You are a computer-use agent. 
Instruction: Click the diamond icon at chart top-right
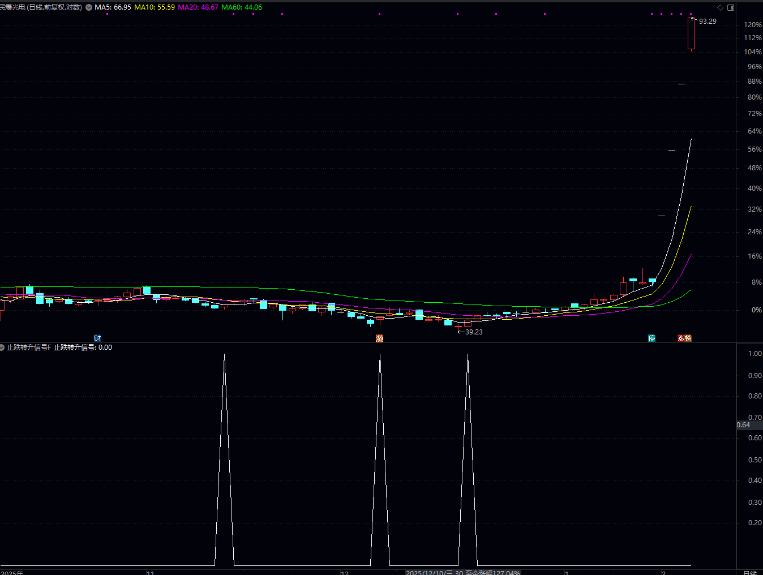pyautogui.click(x=720, y=7)
